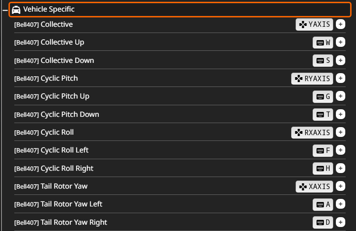Collapse the Vehicle Specific section
The image size is (356, 231).
(4, 10)
